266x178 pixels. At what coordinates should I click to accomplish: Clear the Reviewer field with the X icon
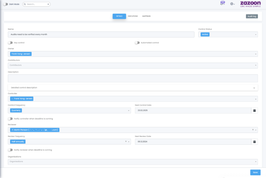coord(252,130)
